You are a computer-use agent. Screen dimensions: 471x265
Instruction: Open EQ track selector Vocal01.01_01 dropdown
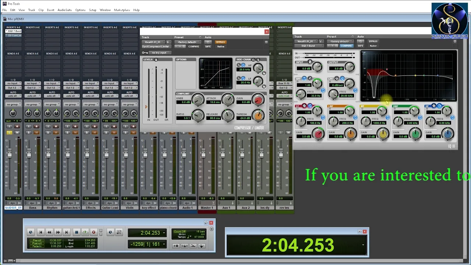[306, 41]
